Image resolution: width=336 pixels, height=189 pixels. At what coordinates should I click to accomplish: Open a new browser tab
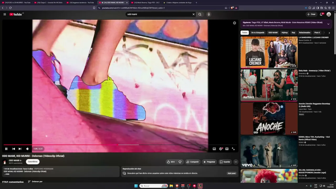tap(196, 3)
